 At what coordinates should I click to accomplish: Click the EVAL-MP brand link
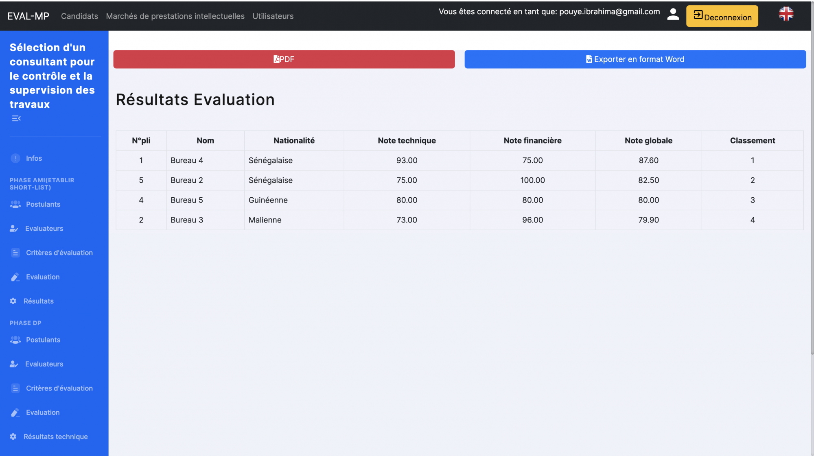click(28, 16)
